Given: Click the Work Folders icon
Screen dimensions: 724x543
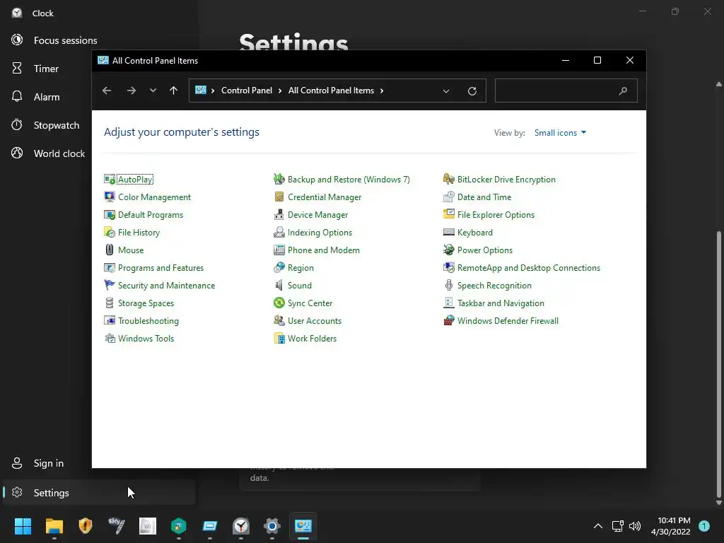Looking at the screenshot, I should click(279, 339).
